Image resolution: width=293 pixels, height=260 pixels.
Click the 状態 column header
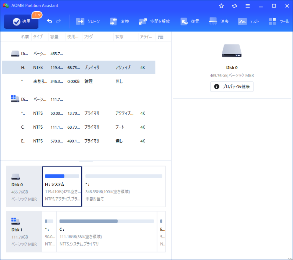[119, 37]
